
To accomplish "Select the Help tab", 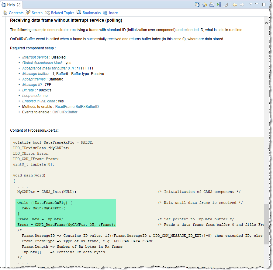I will click(10, 5).
